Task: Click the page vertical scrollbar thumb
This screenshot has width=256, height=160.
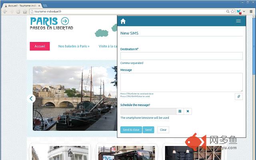Action: (x=254, y=47)
